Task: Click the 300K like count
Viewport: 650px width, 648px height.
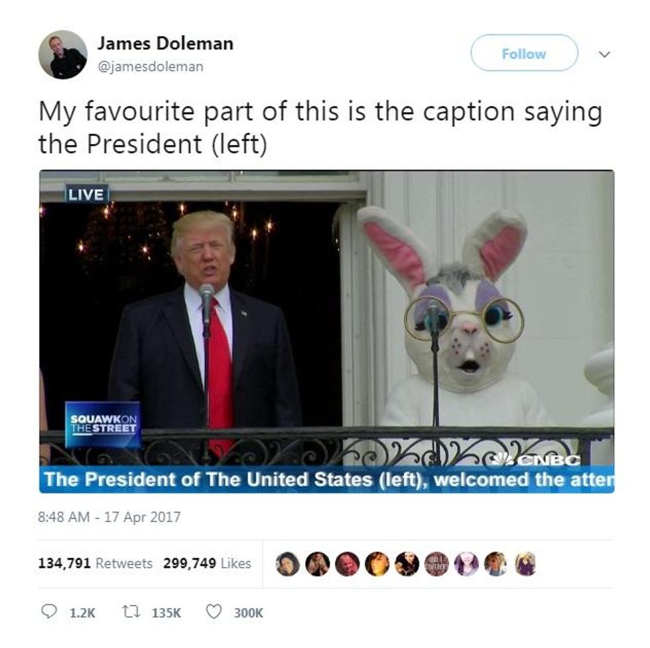Action: pos(248,613)
